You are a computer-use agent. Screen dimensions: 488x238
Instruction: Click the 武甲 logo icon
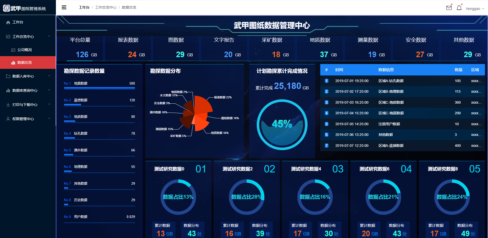(6, 8)
